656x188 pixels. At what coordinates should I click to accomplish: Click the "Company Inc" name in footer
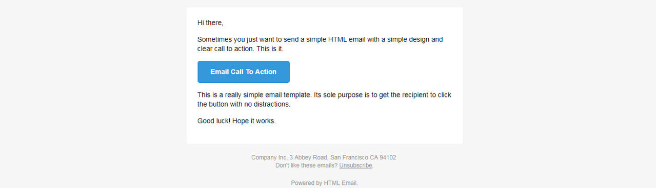point(269,157)
